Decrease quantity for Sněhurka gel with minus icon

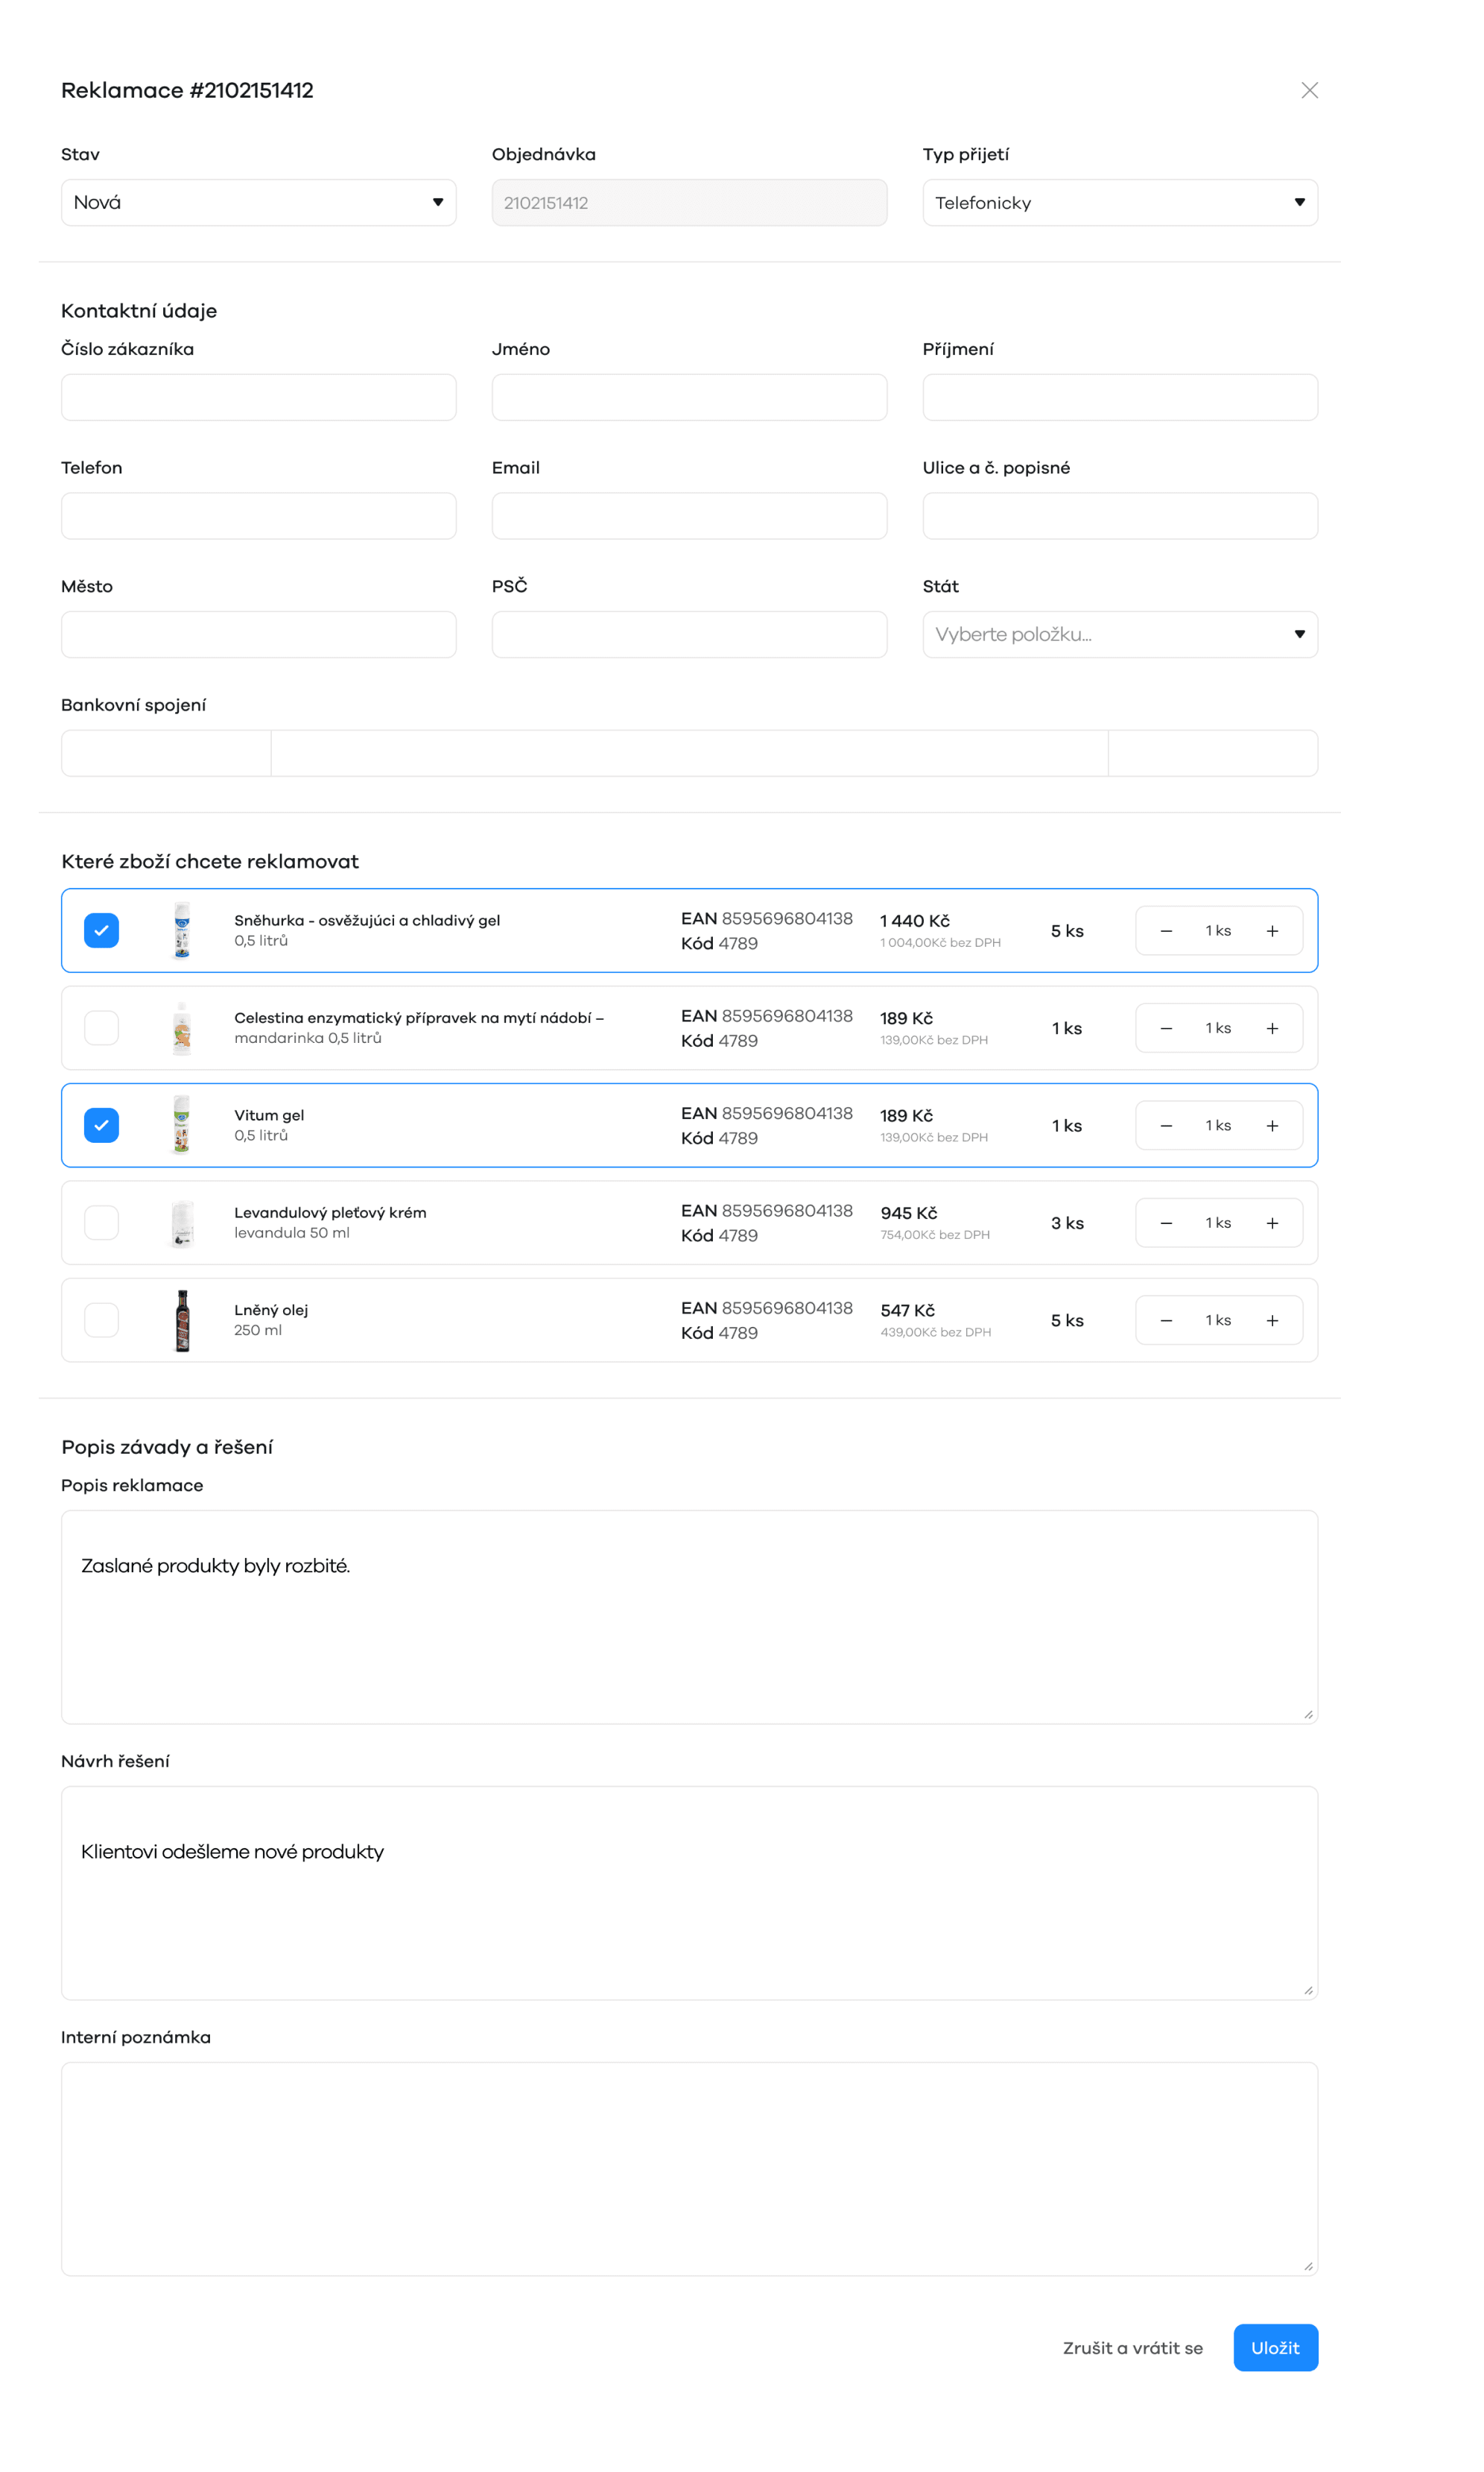[x=1166, y=931]
